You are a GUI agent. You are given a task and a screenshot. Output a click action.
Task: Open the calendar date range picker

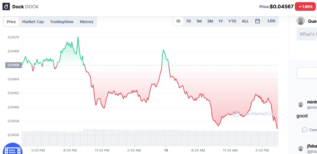point(257,21)
